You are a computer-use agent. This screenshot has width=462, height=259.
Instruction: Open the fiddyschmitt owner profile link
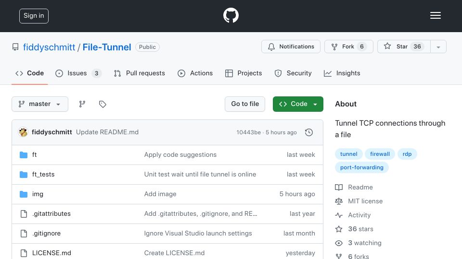click(49, 47)
